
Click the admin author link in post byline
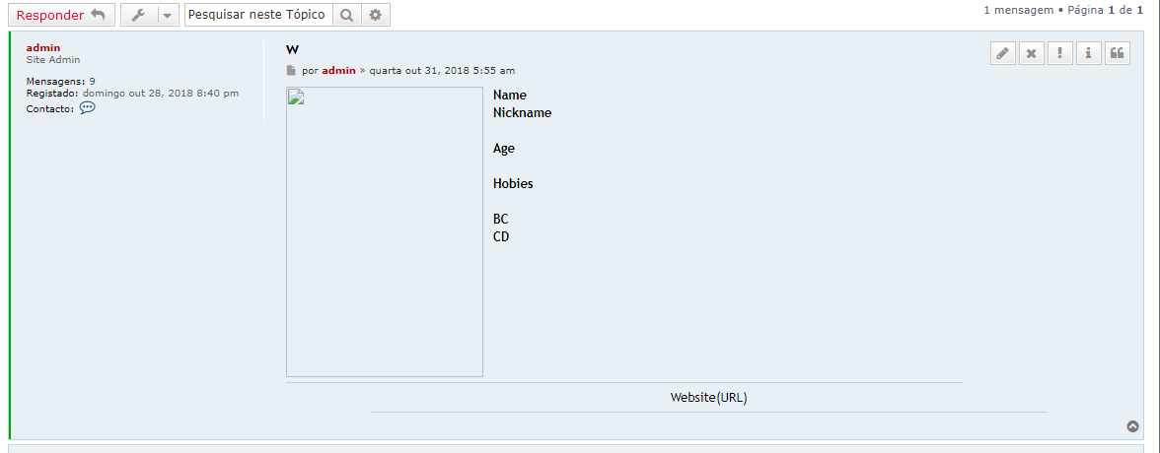[x=338, y=71]
